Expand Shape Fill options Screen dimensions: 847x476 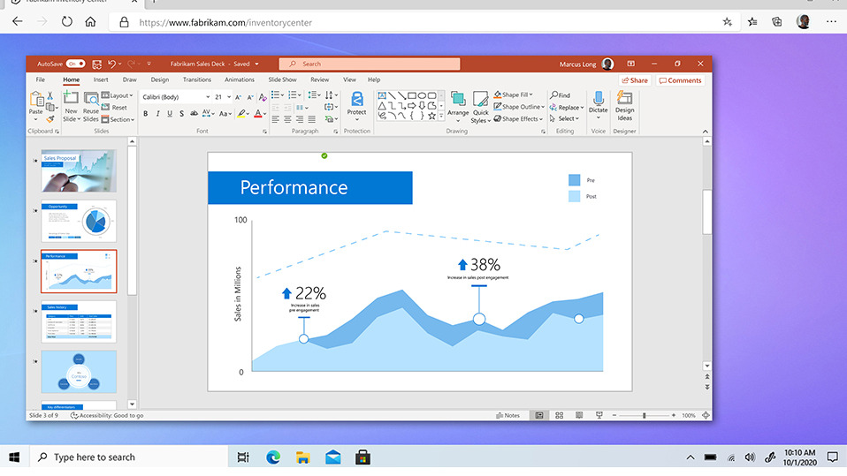click(x=513, y=94)
